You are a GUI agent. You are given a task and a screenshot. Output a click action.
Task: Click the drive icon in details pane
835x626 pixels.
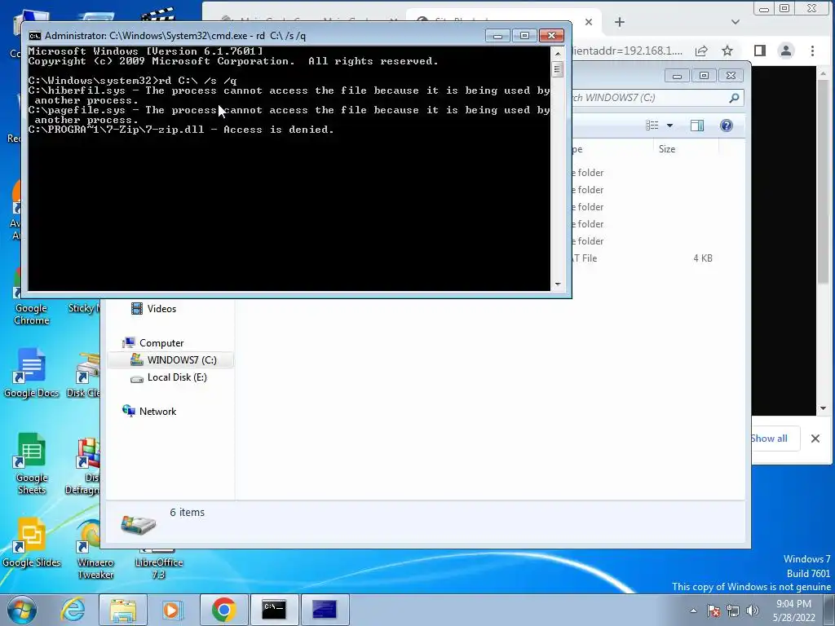[139, 524]
